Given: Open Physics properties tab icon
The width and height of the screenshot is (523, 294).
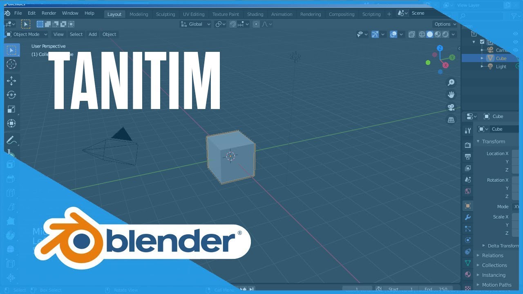Looking at the screenshot, I should (x=468, y=240).
